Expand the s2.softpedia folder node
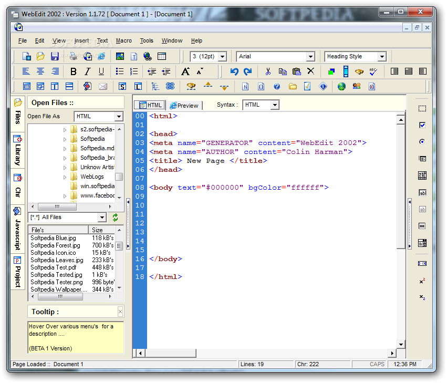This screenshot has width=447, height=383. [x=65, y=130]
